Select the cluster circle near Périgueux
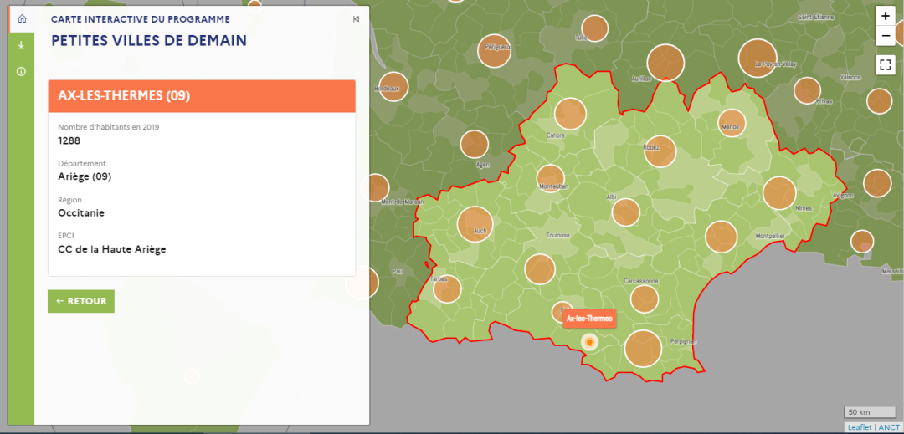The height and width of the screenshot is (434, 904). 494,51
